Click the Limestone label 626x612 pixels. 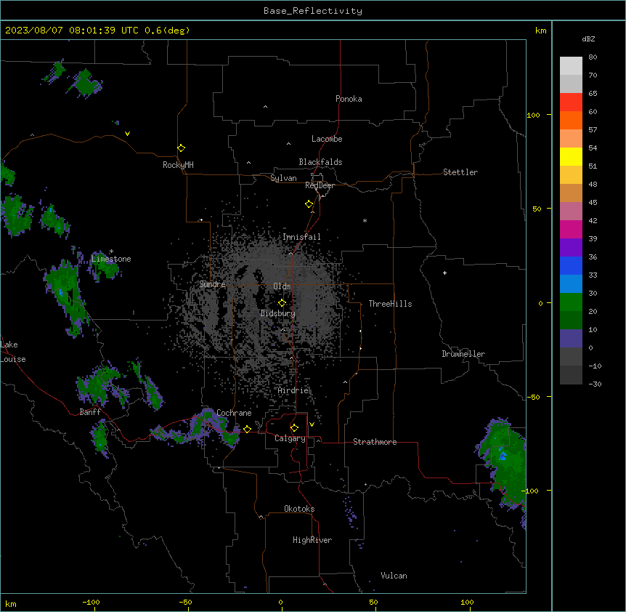(x=111, y=259)
